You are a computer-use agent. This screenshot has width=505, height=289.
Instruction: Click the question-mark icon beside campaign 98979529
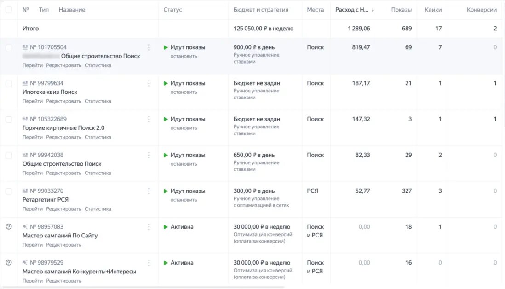9,263
